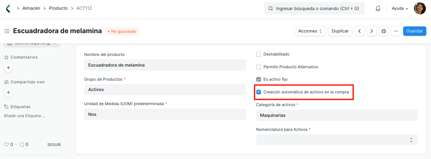Go to next record with right arrow
431x159 pixels.
click(371, 31)
